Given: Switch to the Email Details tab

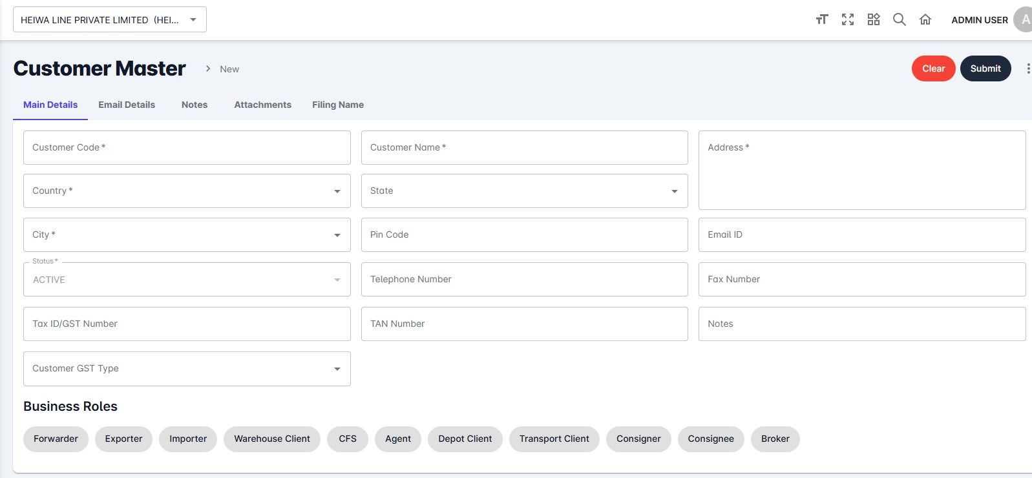Looking at the screenshot, I should click(127, 105).
